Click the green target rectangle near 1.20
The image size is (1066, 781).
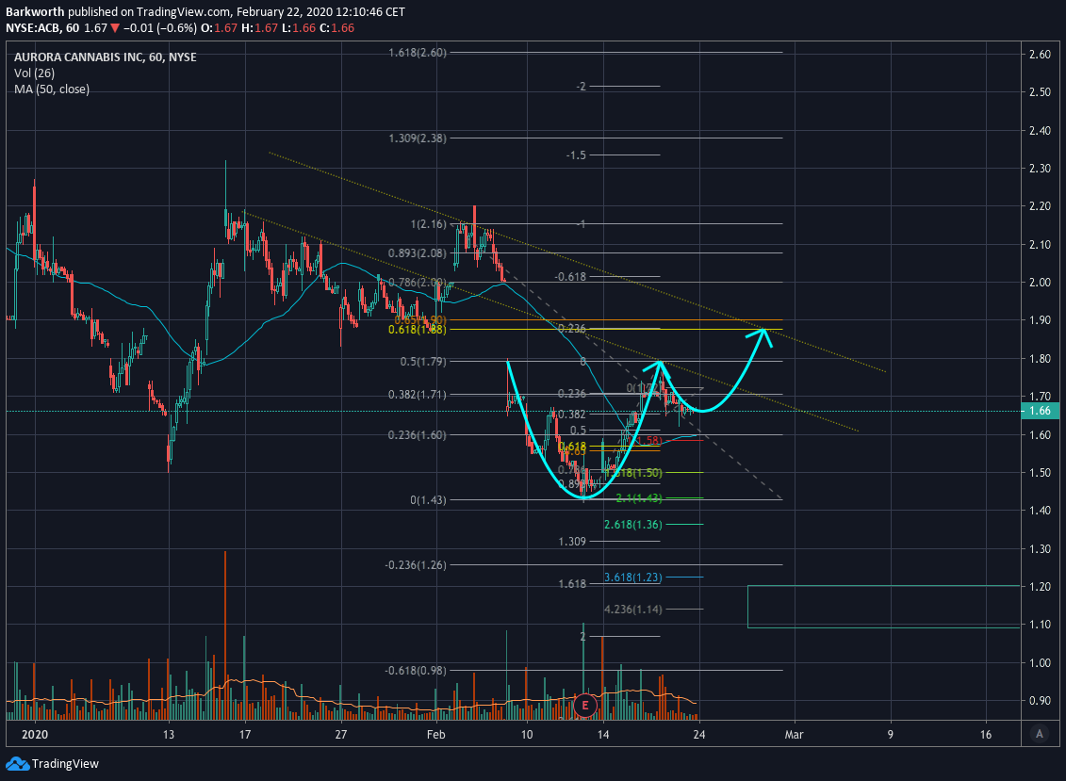883,607
